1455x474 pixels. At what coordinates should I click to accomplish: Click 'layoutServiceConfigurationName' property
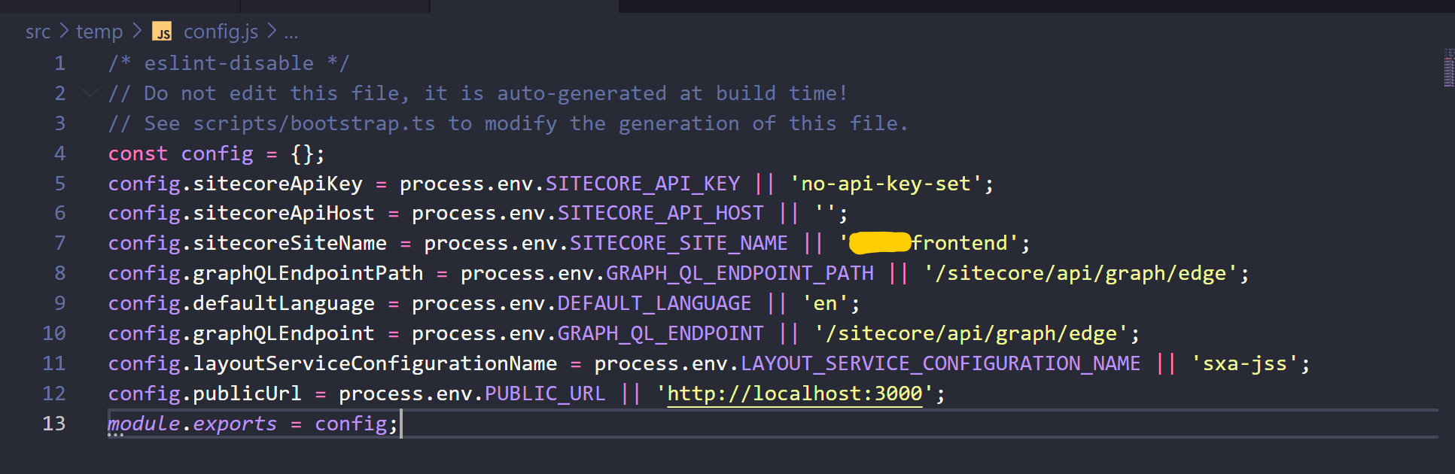pos(375,363)
